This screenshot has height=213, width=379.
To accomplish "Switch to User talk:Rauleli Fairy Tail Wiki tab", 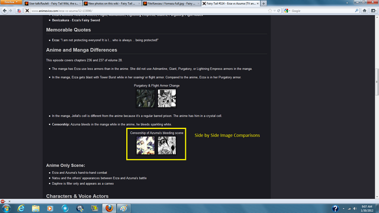I will pos(53,4).
